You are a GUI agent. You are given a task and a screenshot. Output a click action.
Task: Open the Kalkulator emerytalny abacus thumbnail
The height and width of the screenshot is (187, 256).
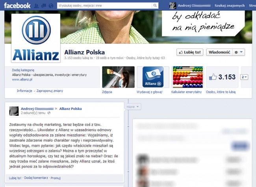(x=188, y=77)
